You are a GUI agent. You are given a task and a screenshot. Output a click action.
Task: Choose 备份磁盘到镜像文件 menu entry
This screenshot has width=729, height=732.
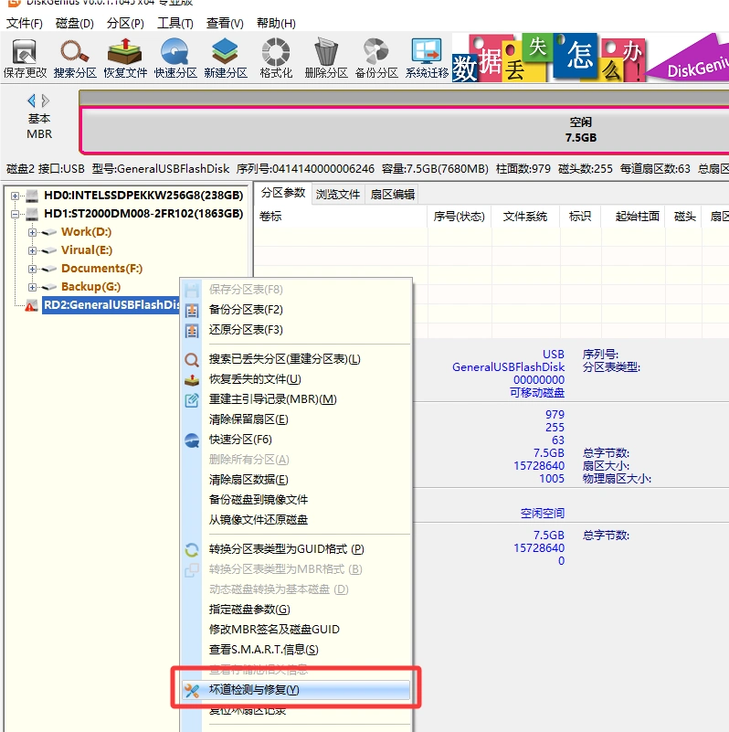tap(297, 500)
